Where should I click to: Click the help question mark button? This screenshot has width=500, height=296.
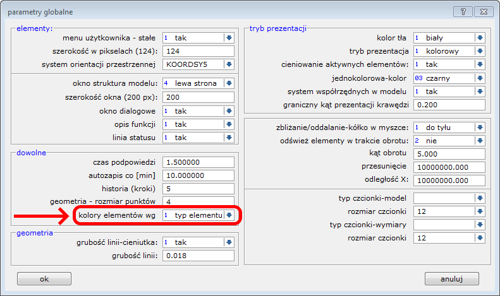tap(462, 11)
